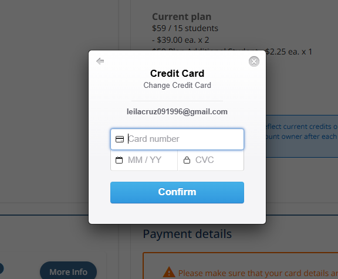Open the More Info button
This screenshot has height=279, width=338.
pyautogui.click(x=68, y=272)
